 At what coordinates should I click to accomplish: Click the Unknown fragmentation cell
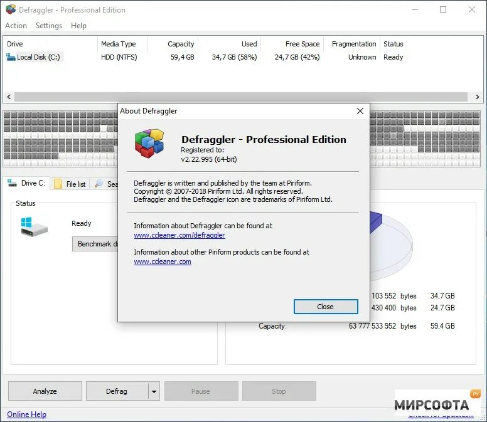pos(362,57)
